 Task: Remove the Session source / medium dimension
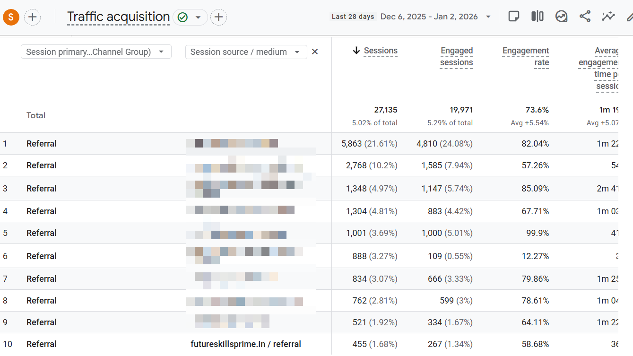pos(315,52)
